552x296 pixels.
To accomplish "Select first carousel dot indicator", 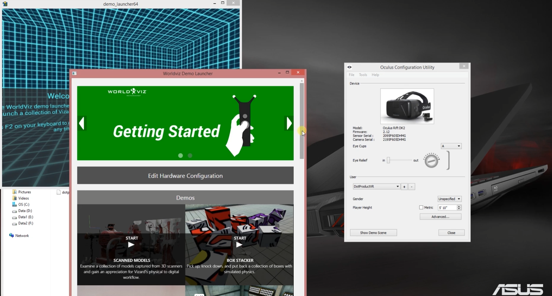I will 180,155.
